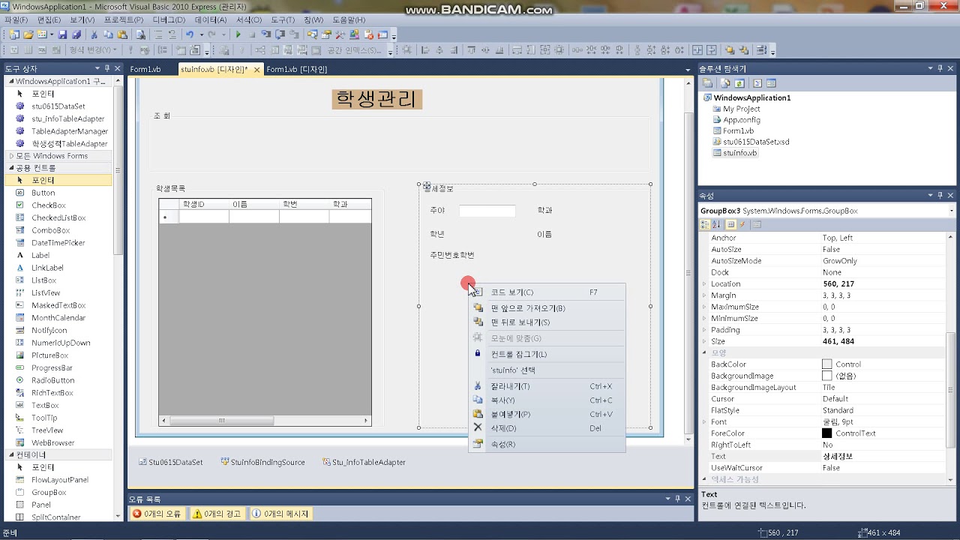Select StuinfoBindingSource in the component tray

point(263,462)
